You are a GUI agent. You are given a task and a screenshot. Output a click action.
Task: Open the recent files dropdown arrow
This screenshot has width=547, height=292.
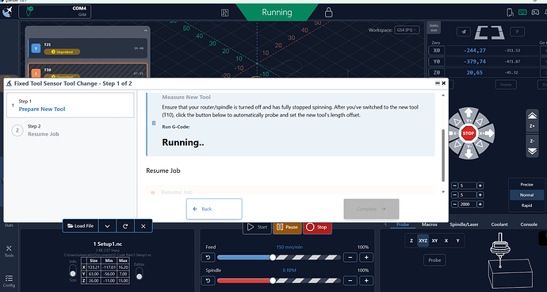coord(108,226)
